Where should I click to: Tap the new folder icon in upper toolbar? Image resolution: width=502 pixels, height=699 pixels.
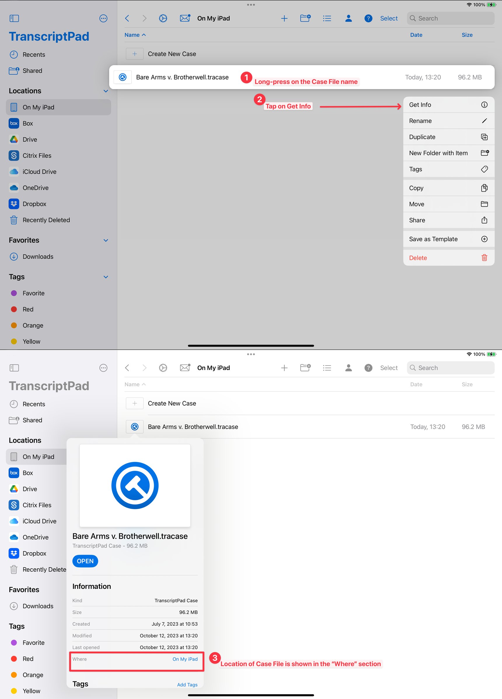305,18
